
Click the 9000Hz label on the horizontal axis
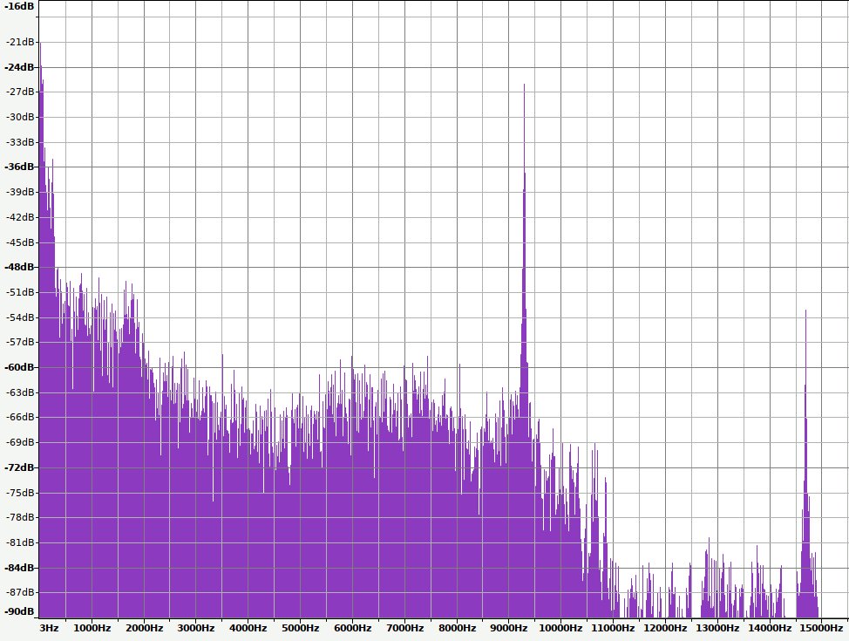coord(508,628)
